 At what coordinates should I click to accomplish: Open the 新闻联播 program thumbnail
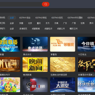click(x=10, y=44)
